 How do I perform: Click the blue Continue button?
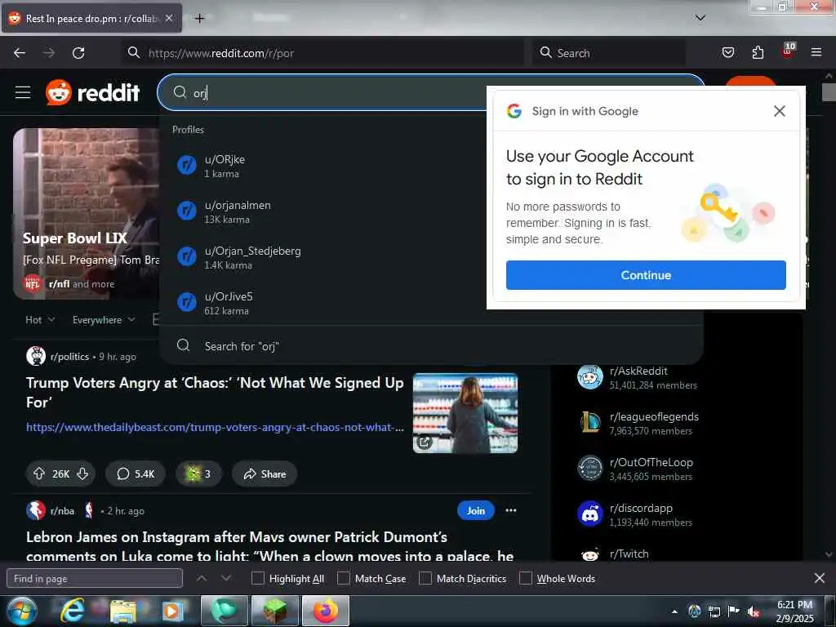[646, 275]
